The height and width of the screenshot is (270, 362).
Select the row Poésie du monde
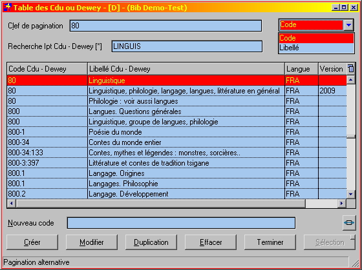[176, 132]
